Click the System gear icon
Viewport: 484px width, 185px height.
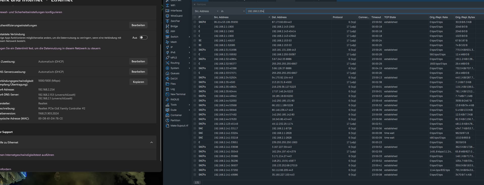(167, 68)
